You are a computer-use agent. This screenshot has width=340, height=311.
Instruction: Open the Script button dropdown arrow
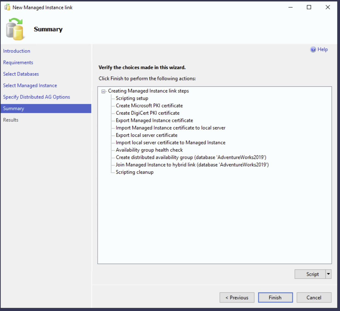tap(329, 274)
